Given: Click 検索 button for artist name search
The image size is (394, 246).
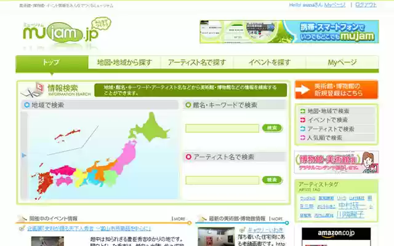Looking at the screenshot, I should [x=272, y=180].
